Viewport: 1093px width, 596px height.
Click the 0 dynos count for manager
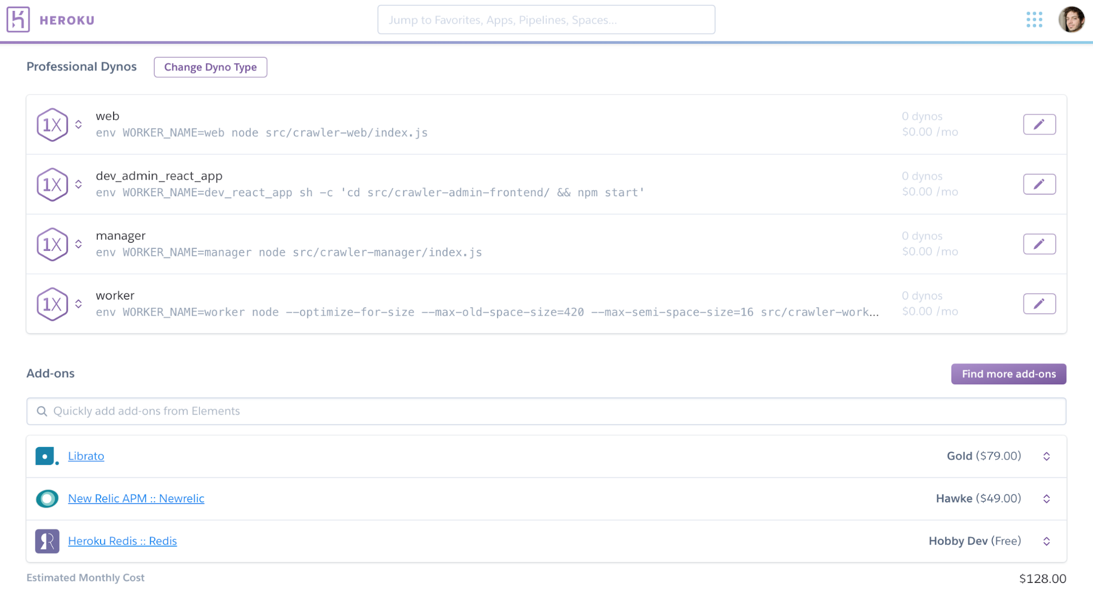click(922, 236)
